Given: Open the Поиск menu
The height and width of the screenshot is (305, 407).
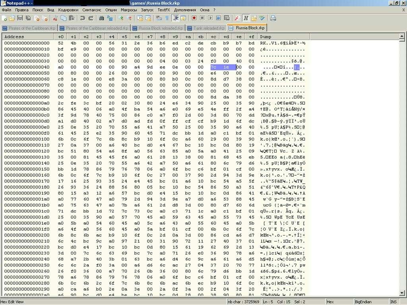Looking at the screenshot, I should pyautogui.click(x=38, y=10).
